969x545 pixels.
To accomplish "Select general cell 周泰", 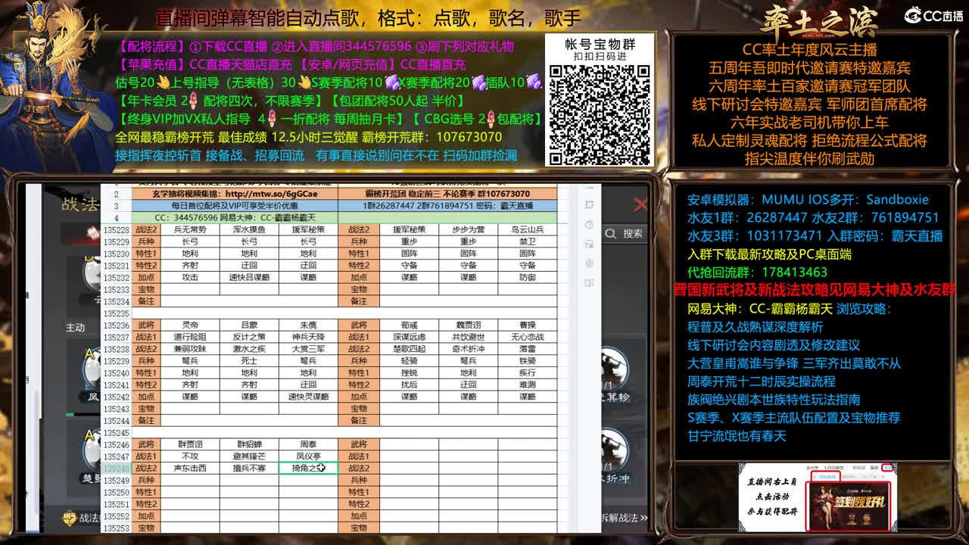I will pos(308,444).
